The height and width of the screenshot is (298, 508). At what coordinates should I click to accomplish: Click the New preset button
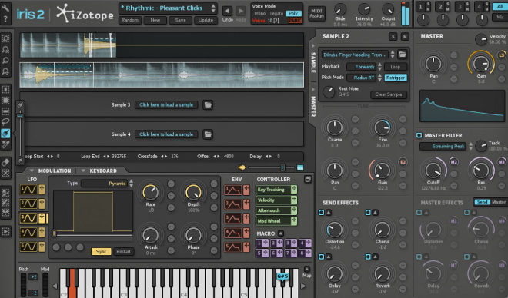tap(155, 20)
